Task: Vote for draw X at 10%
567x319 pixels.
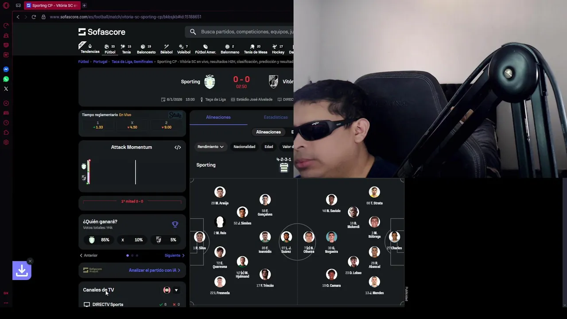Action: [x=132, y=240]
